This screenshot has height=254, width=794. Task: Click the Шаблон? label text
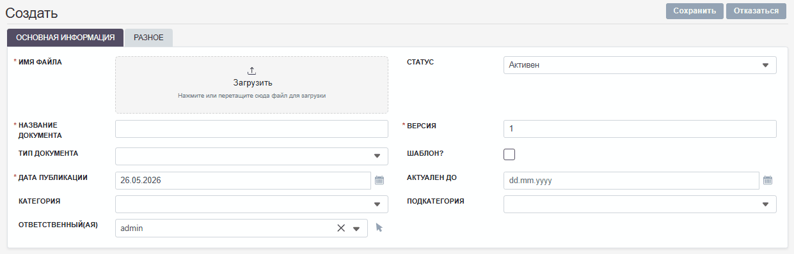425,153
